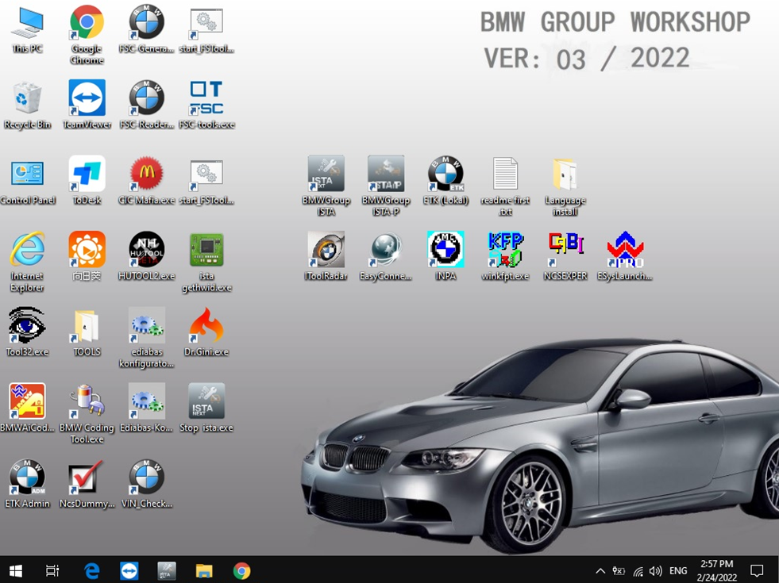This screenshot has height=583, width=779.
Task: Open File Explorer from the taskbar
Action: [204, 570]
